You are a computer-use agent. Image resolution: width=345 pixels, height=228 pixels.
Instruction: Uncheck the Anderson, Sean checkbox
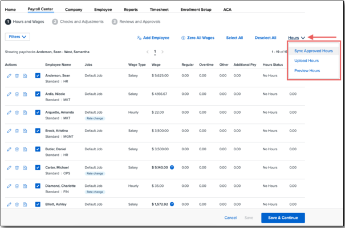[x=38, y=75]
